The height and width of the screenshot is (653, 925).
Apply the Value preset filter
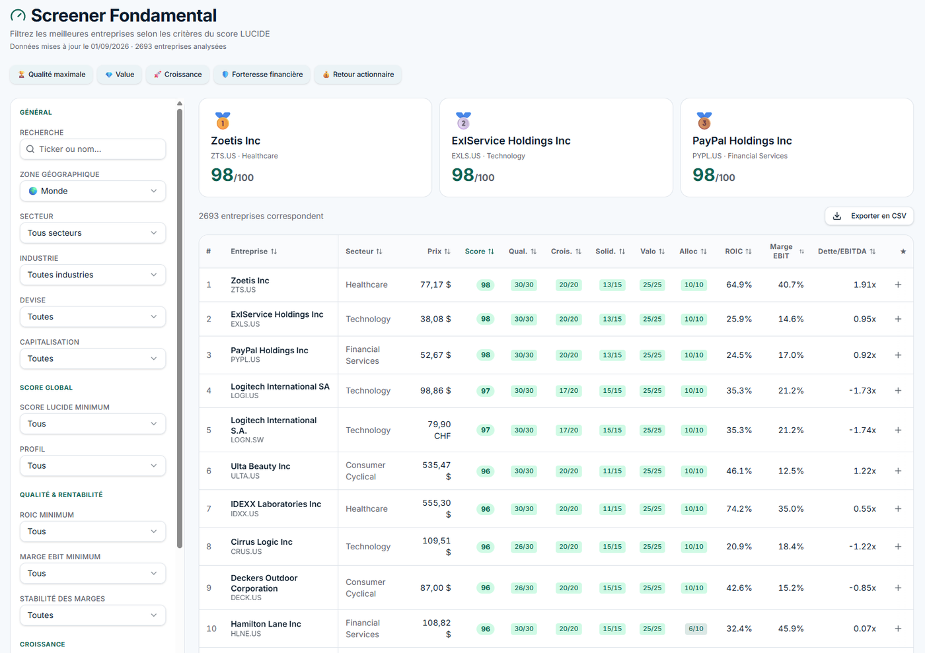pyautogui.click(x=120, y=75)
